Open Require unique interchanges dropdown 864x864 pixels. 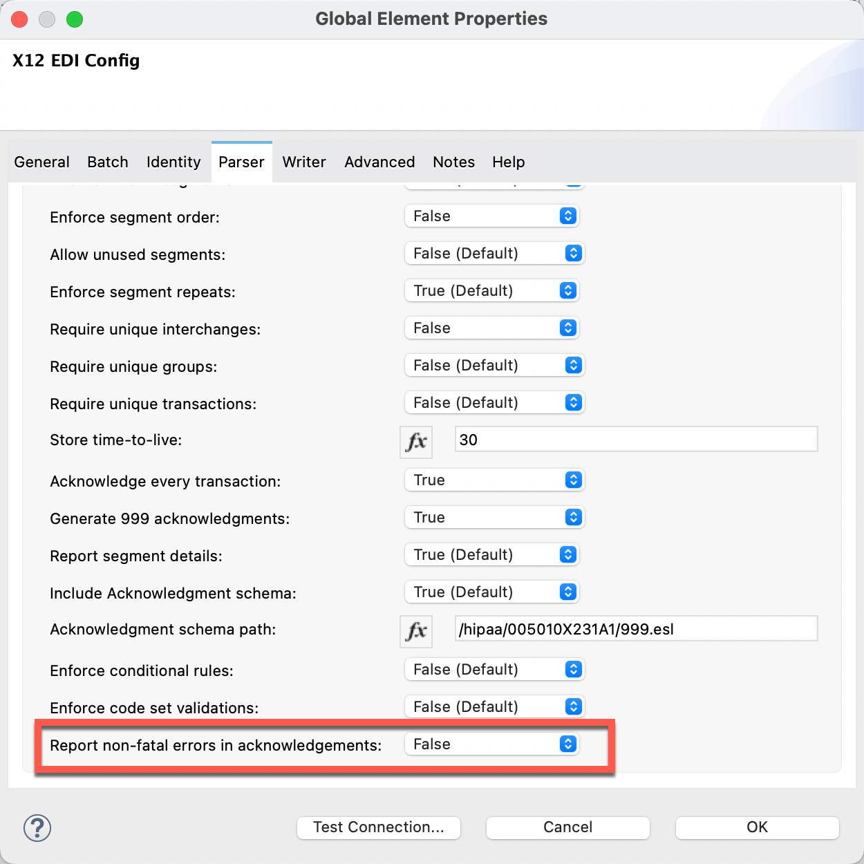coord(491,328)
